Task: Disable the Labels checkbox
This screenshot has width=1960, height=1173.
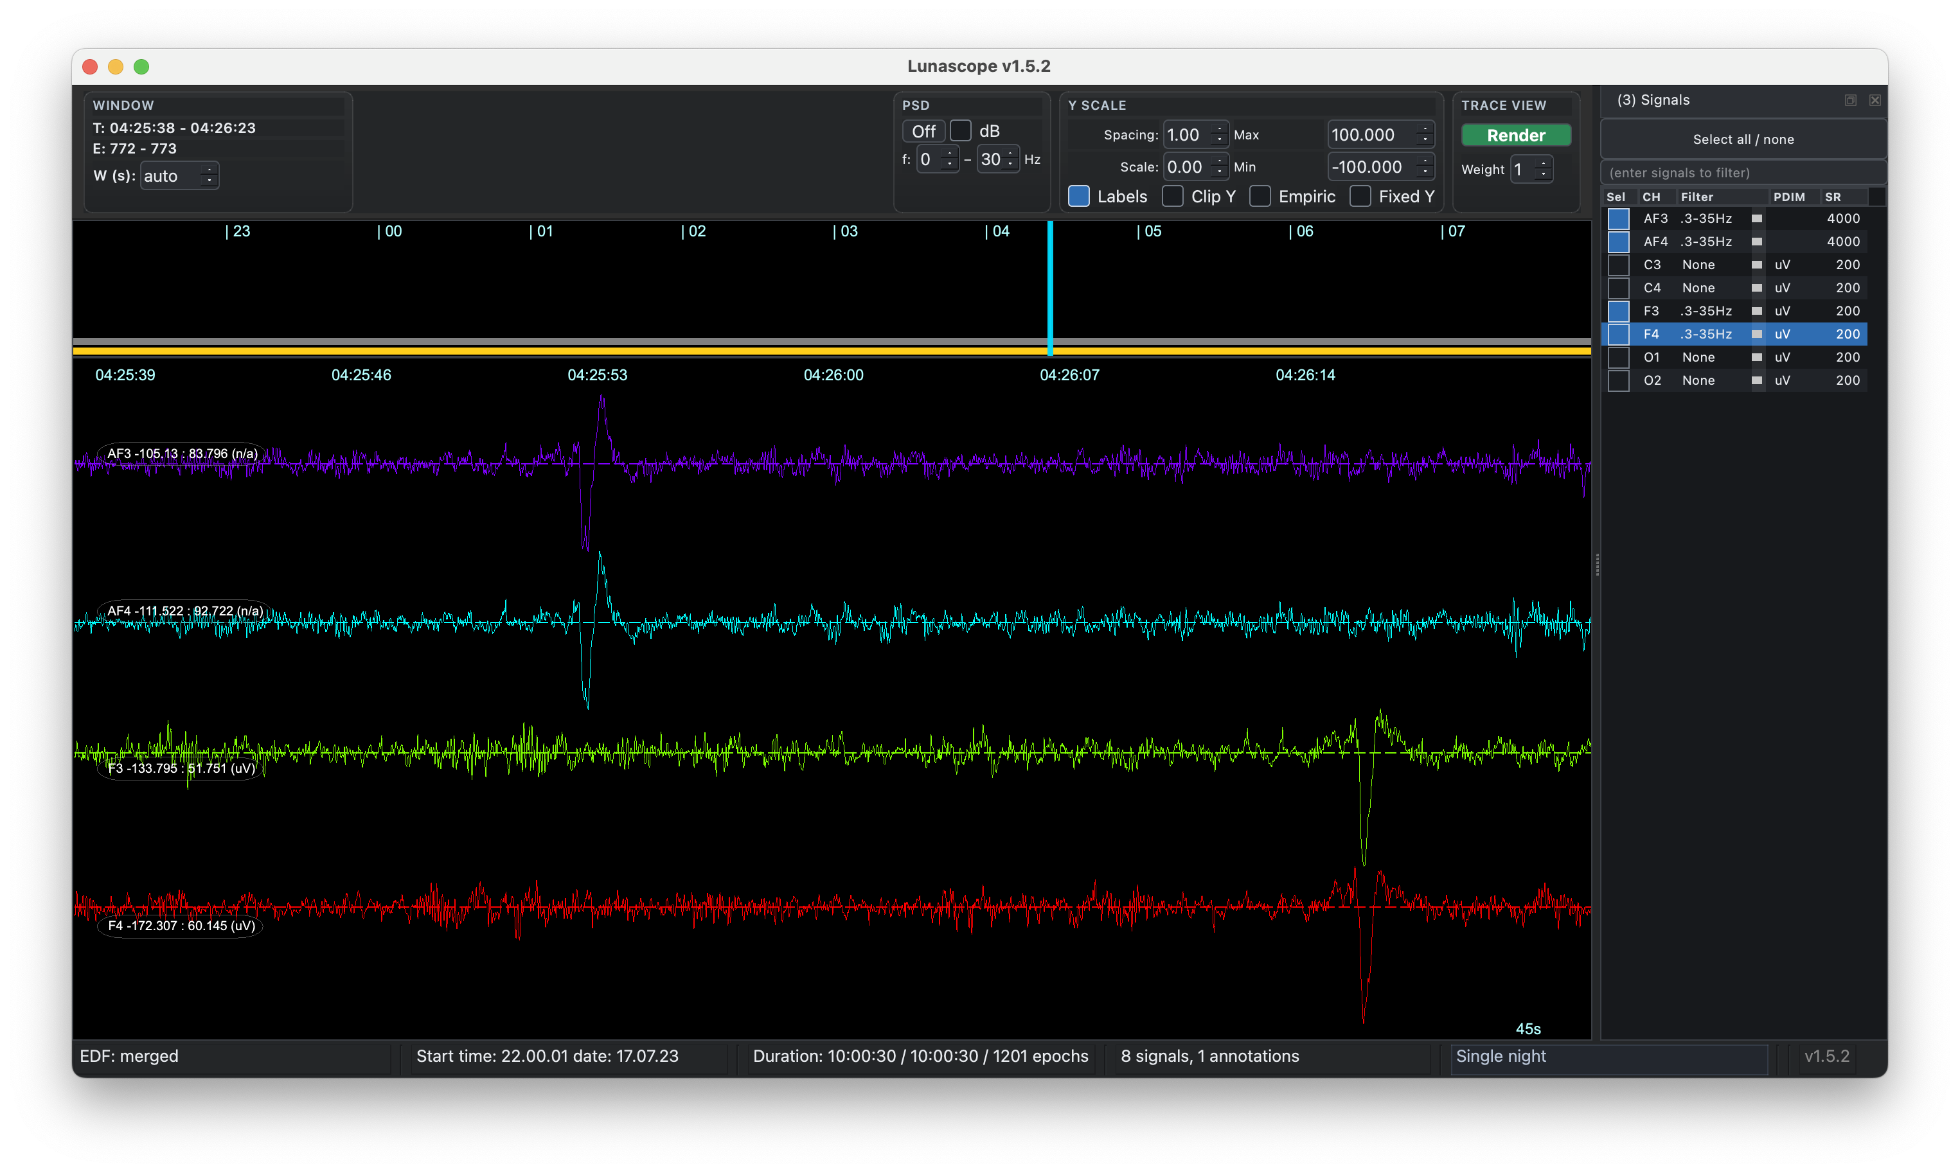Action: coord(1078,196)
